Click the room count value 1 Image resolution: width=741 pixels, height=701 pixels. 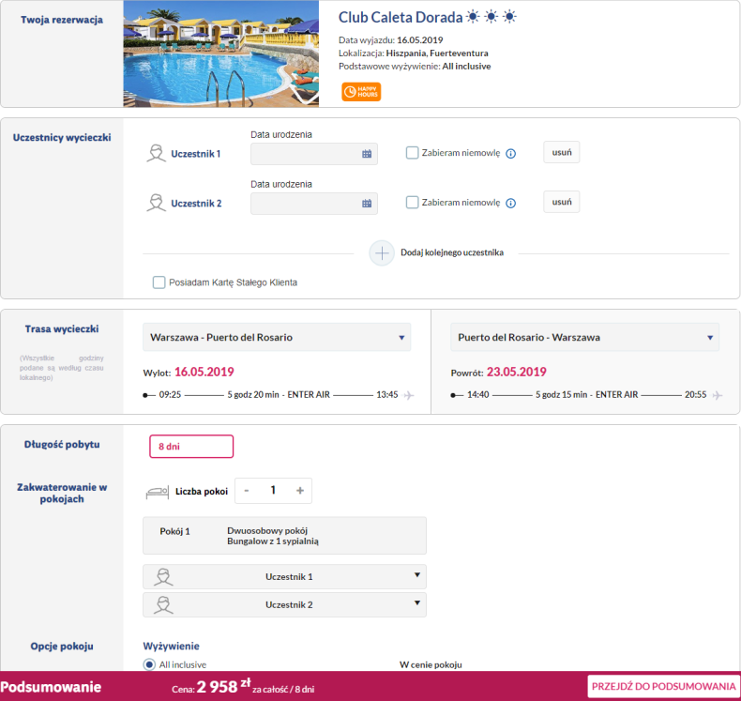(273, 490)
